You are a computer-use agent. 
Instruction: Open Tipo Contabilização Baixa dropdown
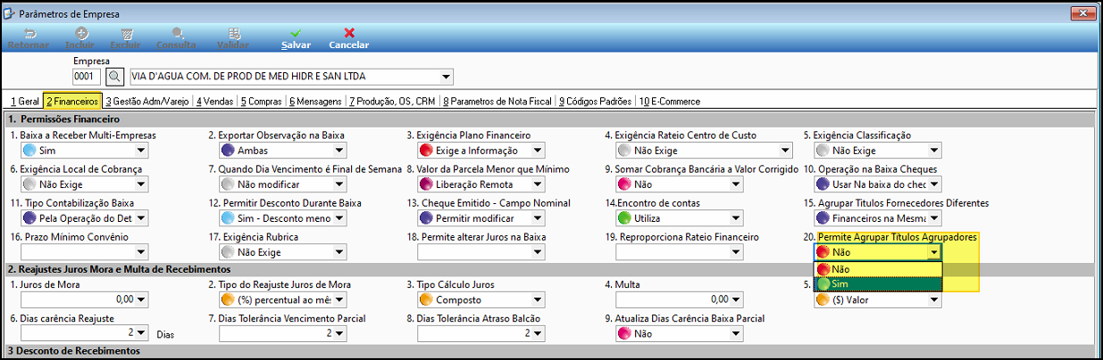click(x=140, y=218)
